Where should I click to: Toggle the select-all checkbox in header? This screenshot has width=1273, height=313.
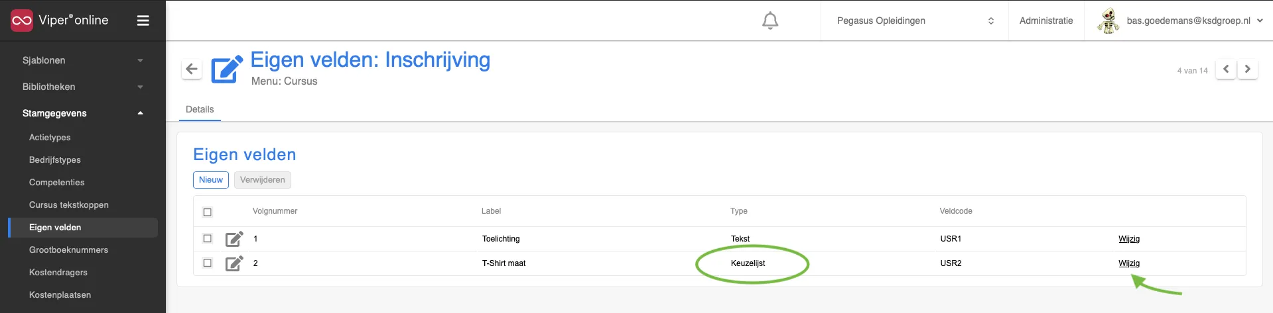(x=208, y=212)
